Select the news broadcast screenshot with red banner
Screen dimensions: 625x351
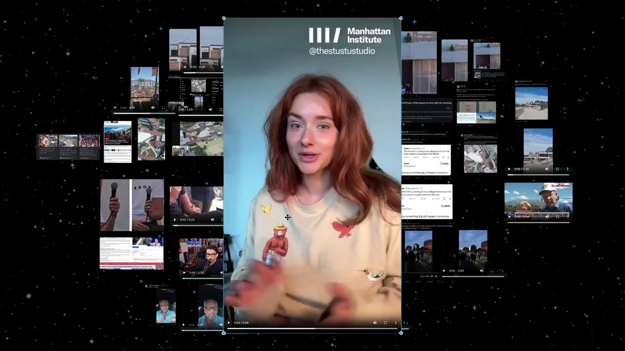131,253
